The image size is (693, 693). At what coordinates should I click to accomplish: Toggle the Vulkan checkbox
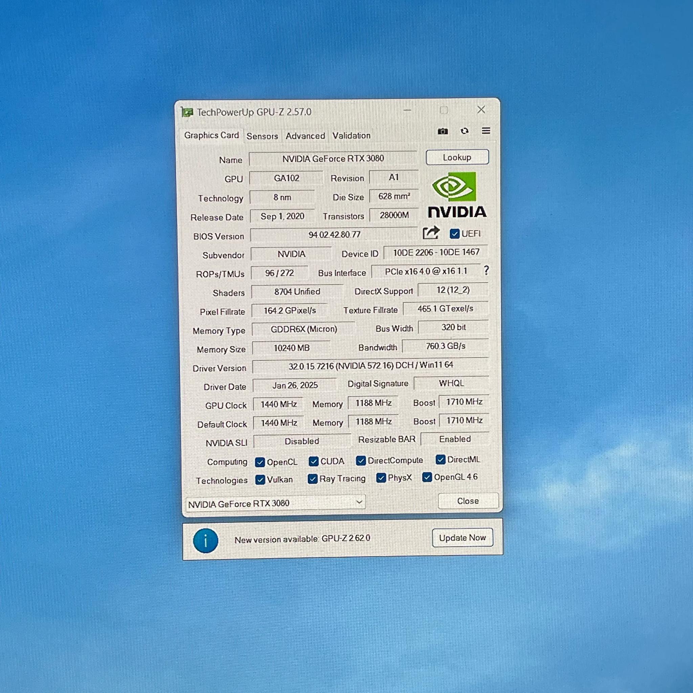coord(260,480)
